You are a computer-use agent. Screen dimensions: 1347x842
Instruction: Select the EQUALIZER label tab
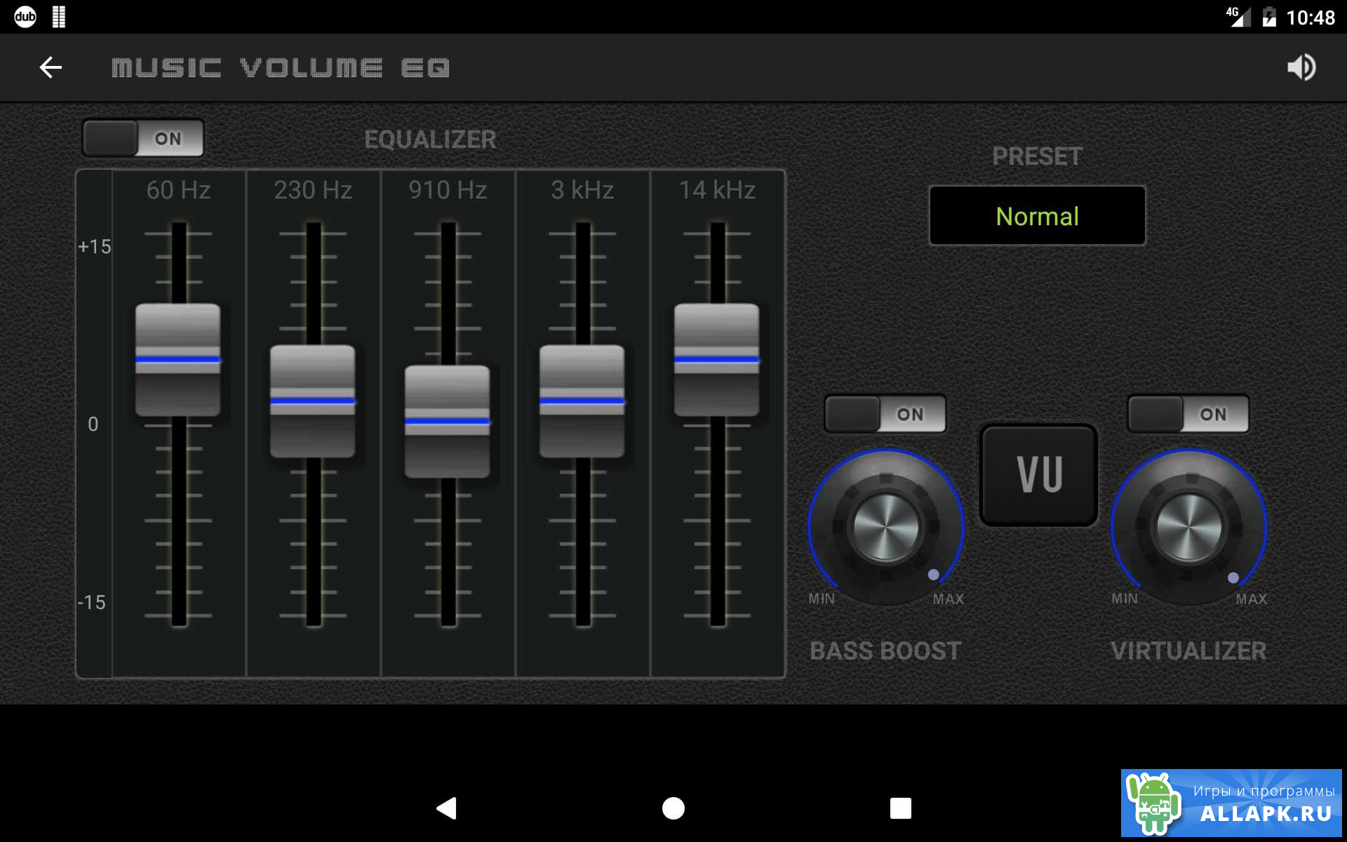(431, 139)
